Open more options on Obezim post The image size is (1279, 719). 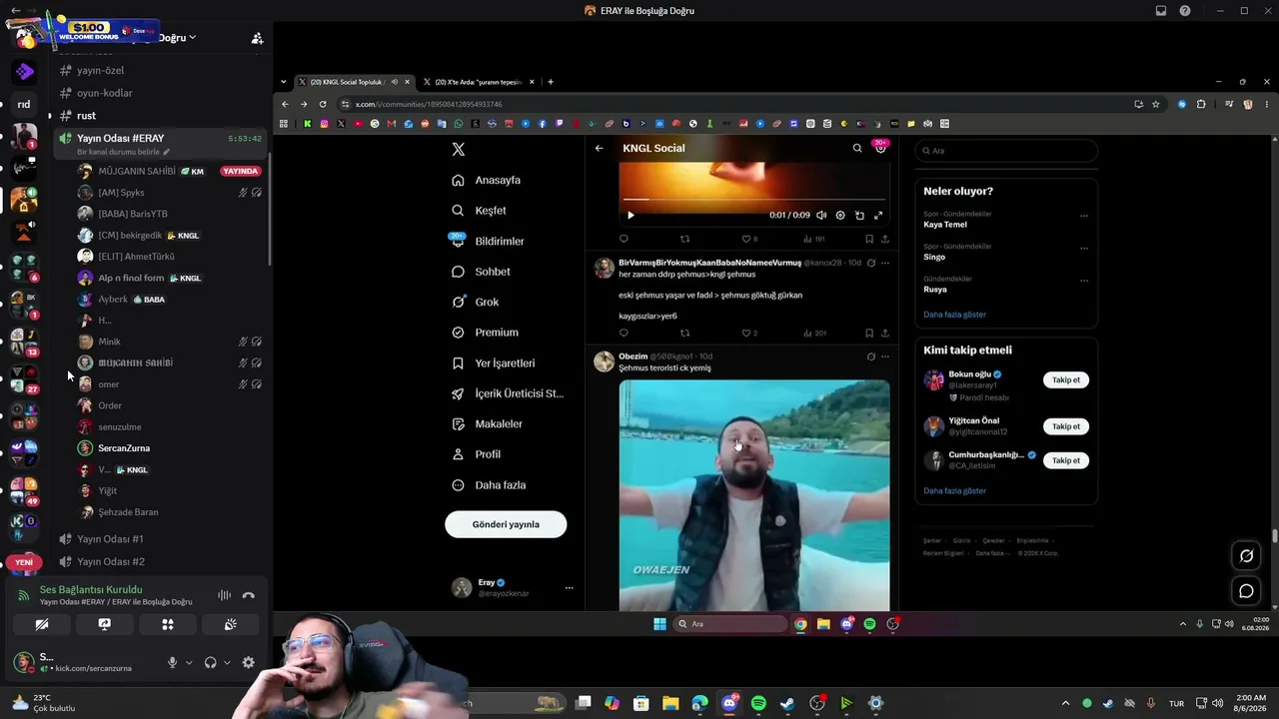coord(884,357)
